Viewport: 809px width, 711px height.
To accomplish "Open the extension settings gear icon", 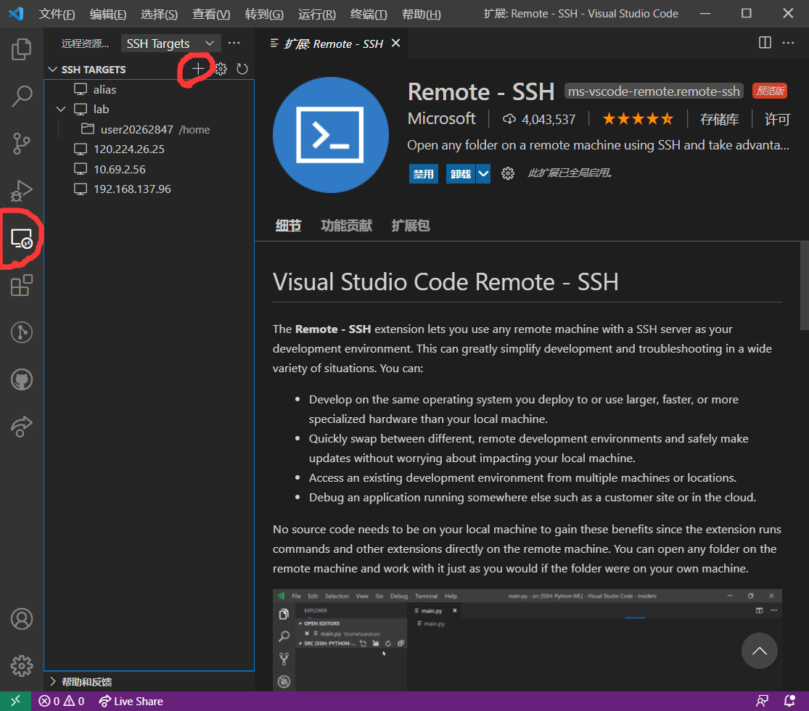I will 508,173.
